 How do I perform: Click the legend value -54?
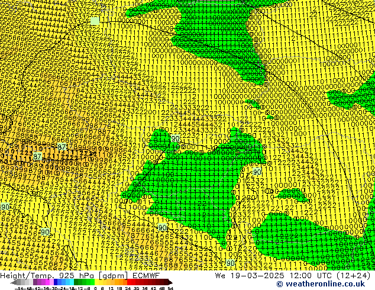[19, 288]
